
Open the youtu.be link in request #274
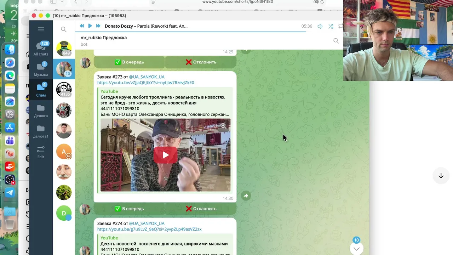click(x=149, y=229)
